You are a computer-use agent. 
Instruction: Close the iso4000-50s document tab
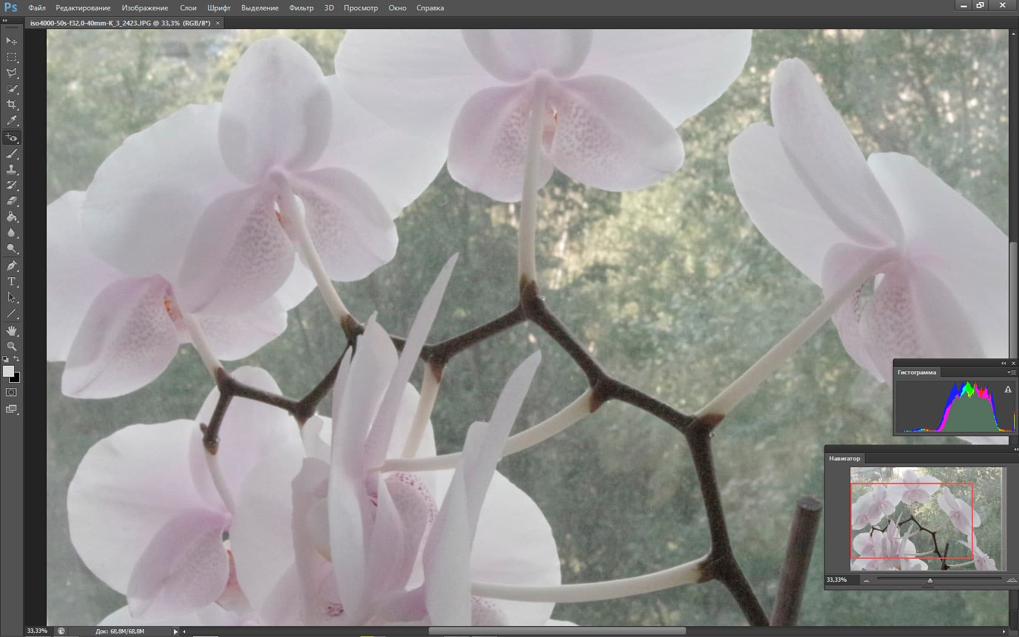coord(218,23)
